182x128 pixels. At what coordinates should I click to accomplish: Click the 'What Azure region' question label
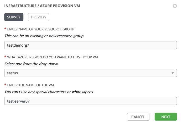click(x=53, y=57)
